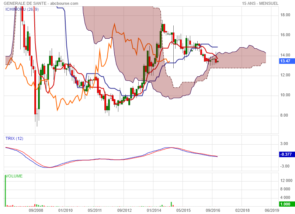
Task: Click the 12.00 price axis label
Action: (x=285, y=75)
